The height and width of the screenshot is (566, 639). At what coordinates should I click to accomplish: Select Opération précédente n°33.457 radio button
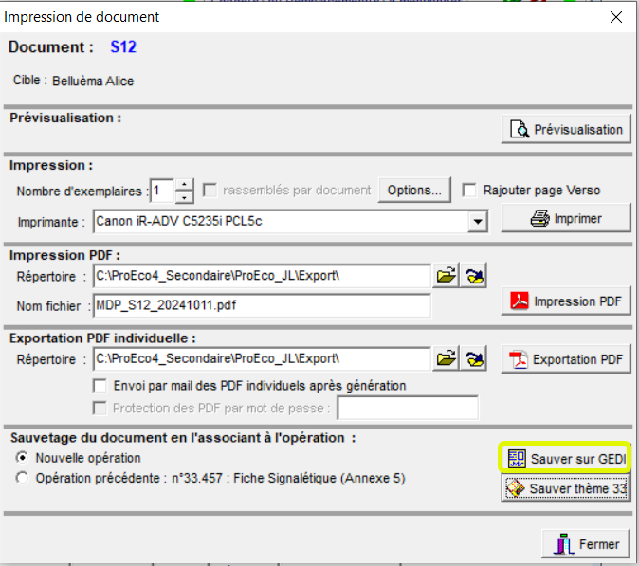tap(22, 479)
